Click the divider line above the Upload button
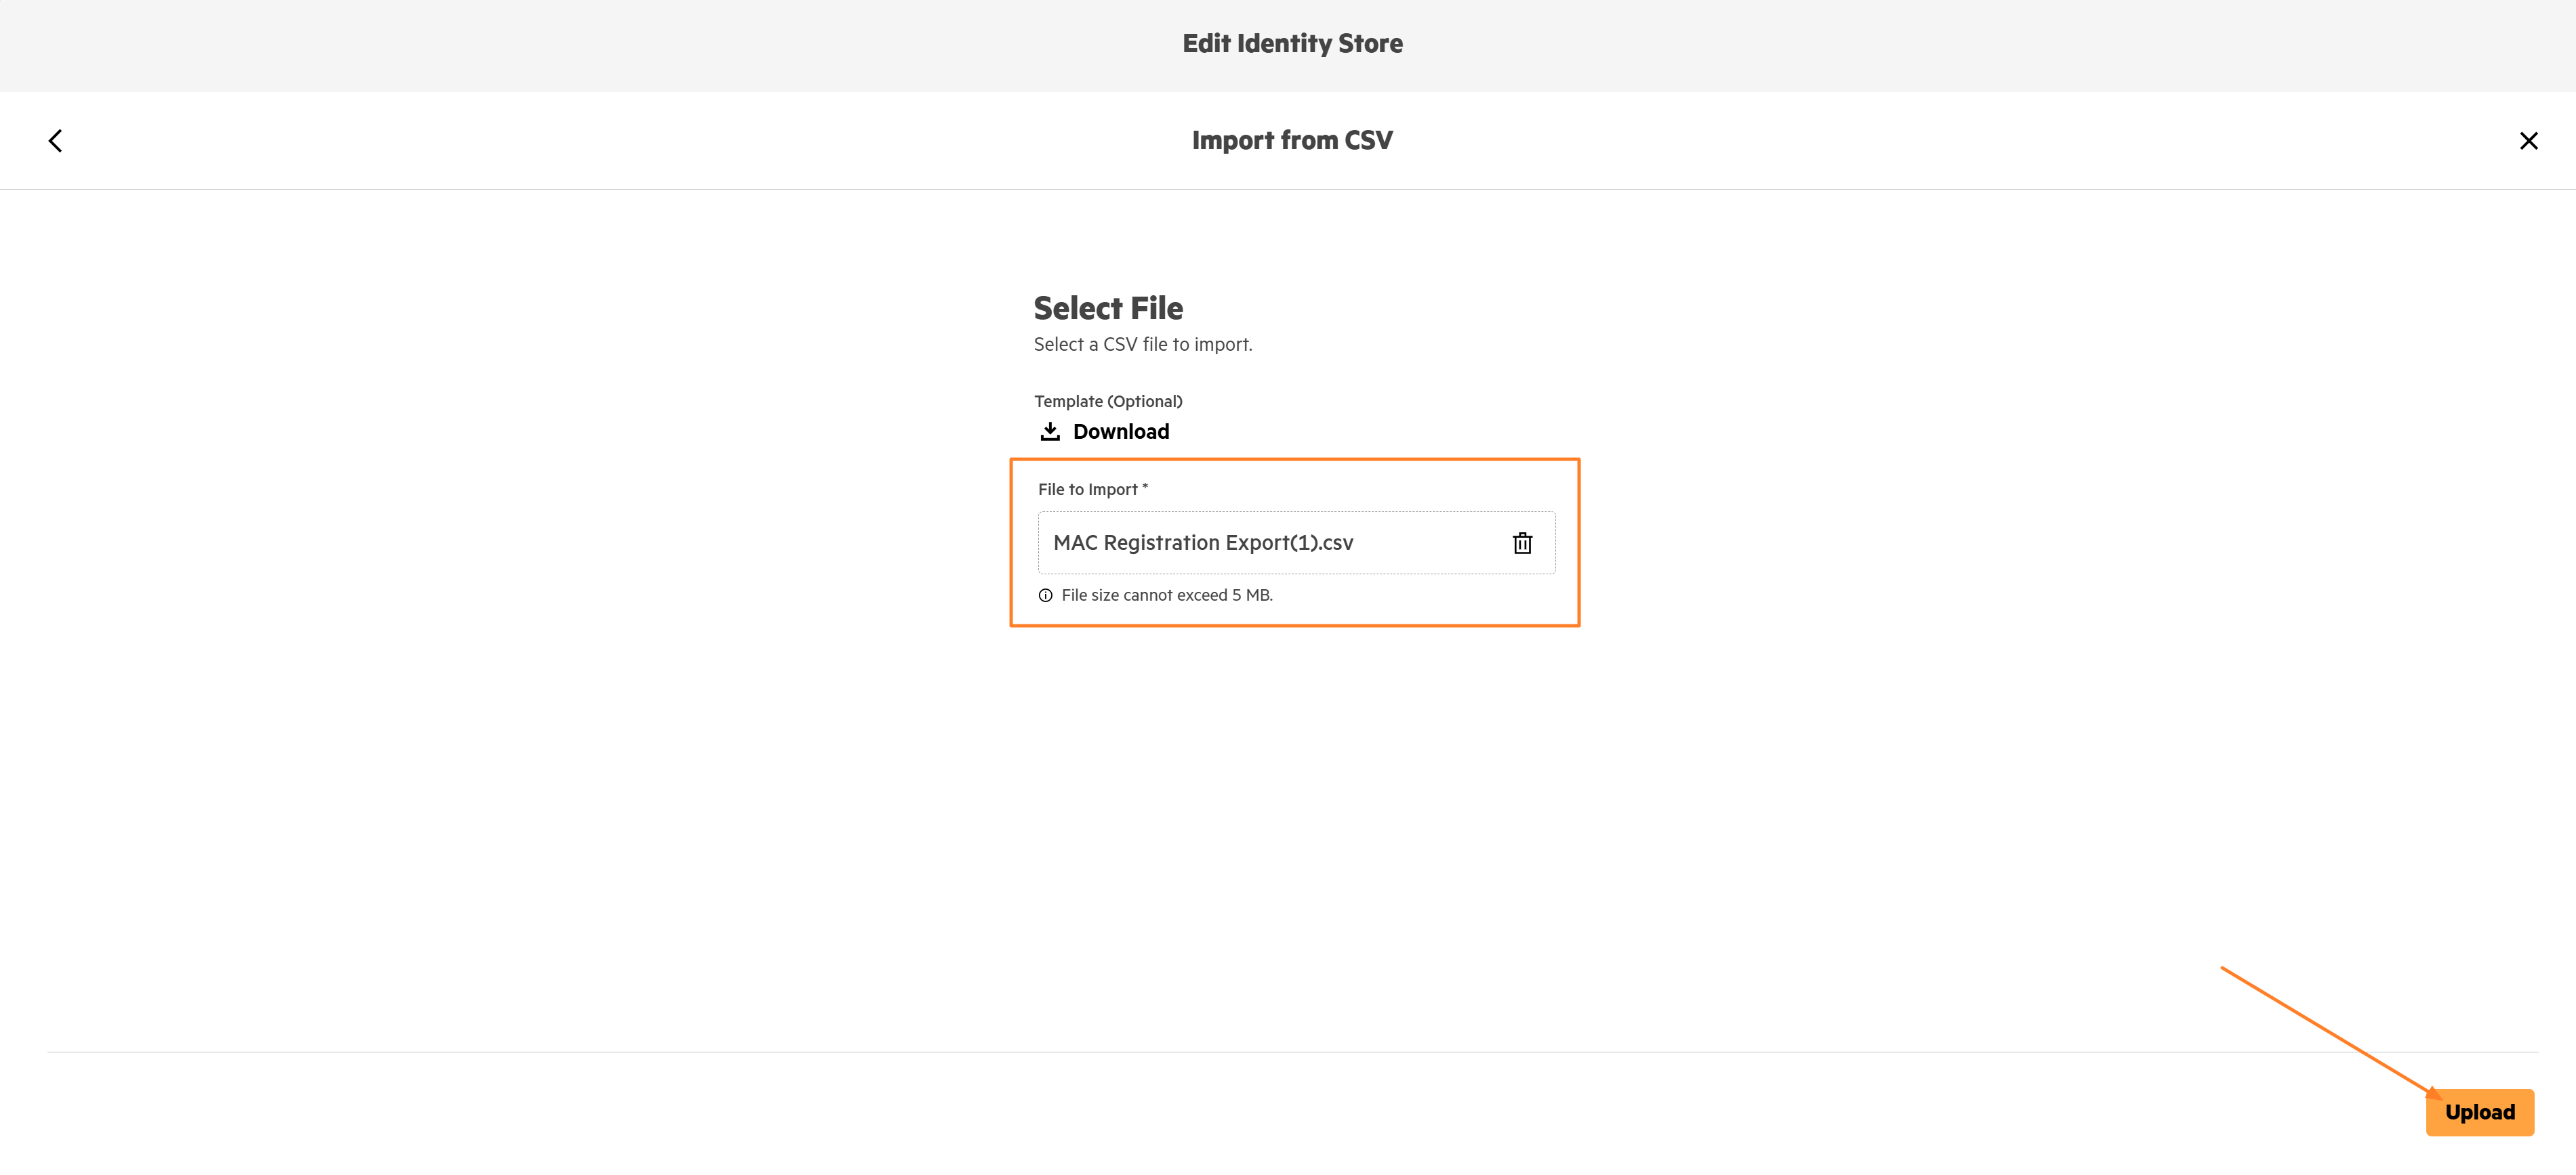 (x=1292, y=1052)
